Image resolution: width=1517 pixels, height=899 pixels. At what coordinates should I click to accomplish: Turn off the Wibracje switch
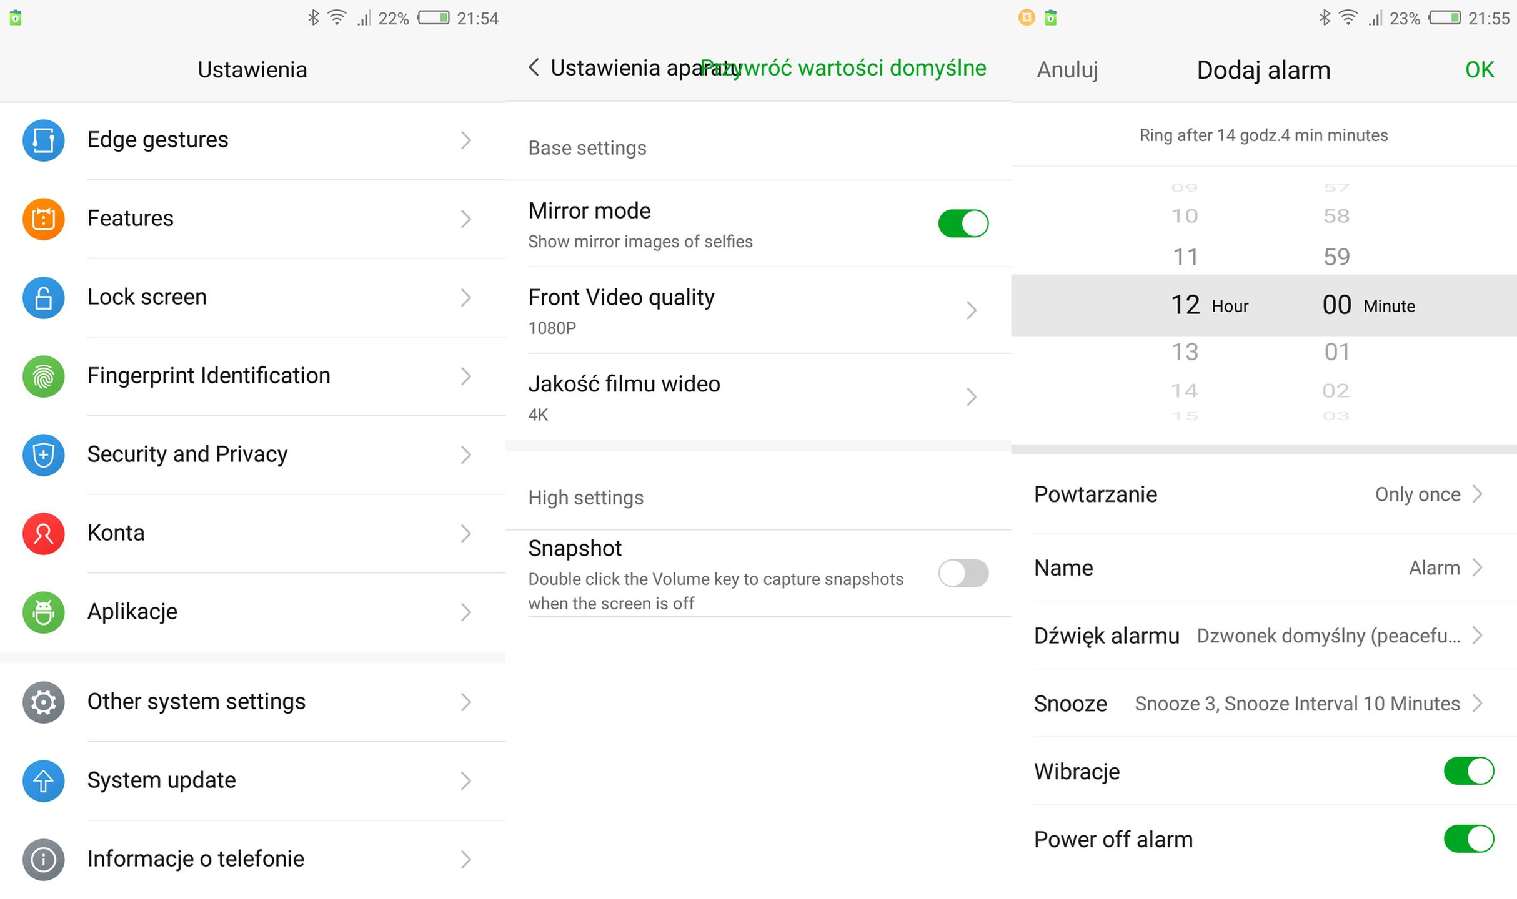point(1468,771)
